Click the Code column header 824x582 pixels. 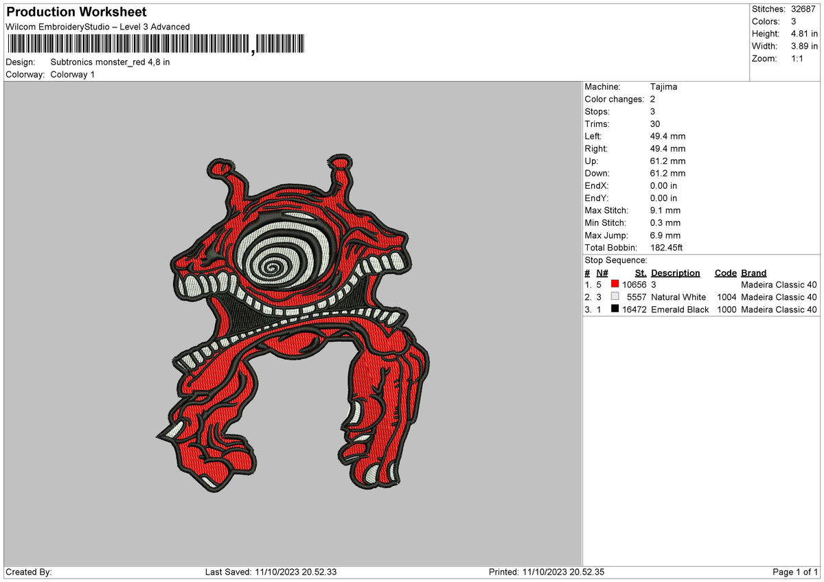coord(725,273)
